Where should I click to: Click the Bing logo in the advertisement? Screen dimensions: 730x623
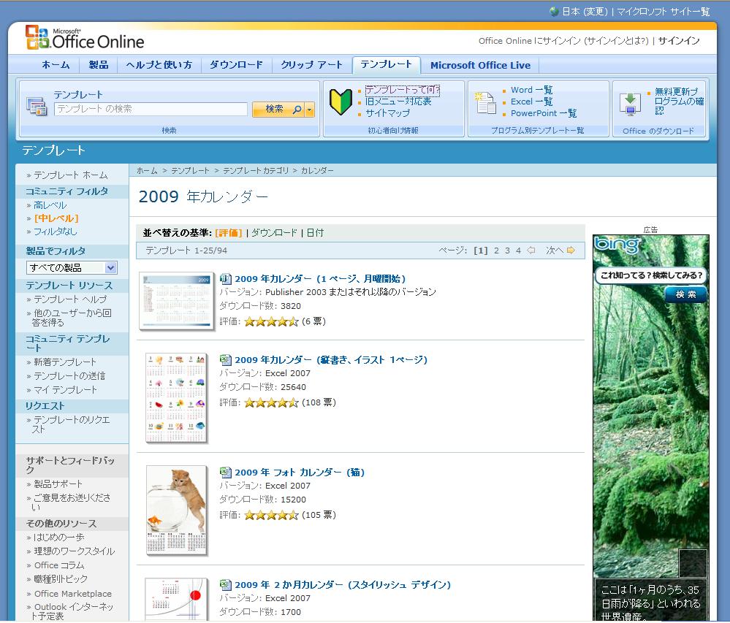point(617,244)
